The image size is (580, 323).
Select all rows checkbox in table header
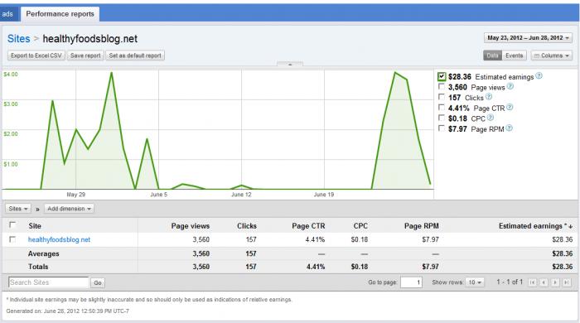pyautogui.click(x=12, y=224)
